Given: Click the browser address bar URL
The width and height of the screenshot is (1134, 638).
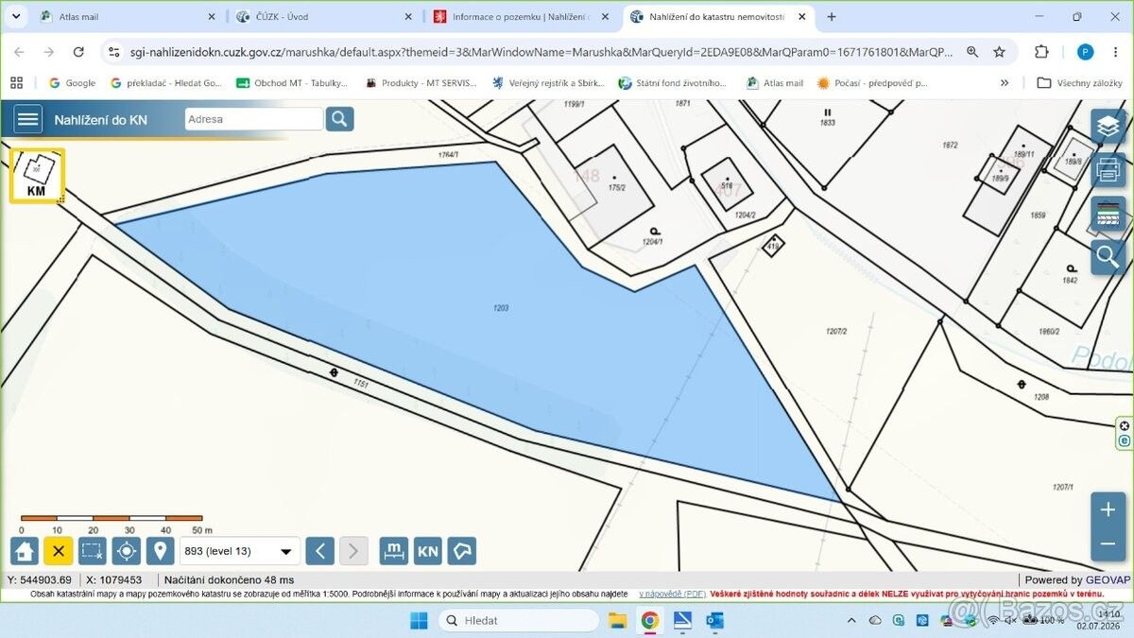Looking at the screenshot, I should pyautogui.click(x=541, y=52).
